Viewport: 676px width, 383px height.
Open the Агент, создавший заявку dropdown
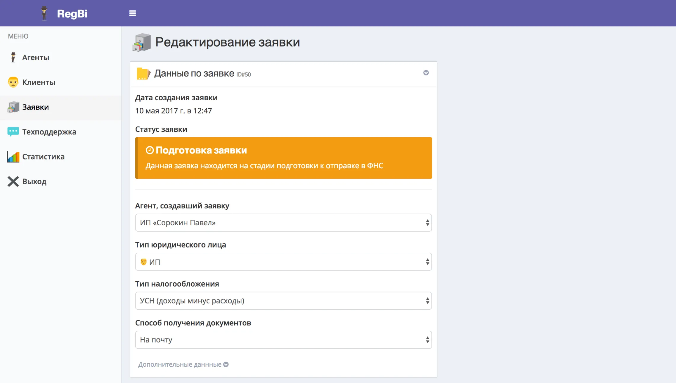pos(283,223)
